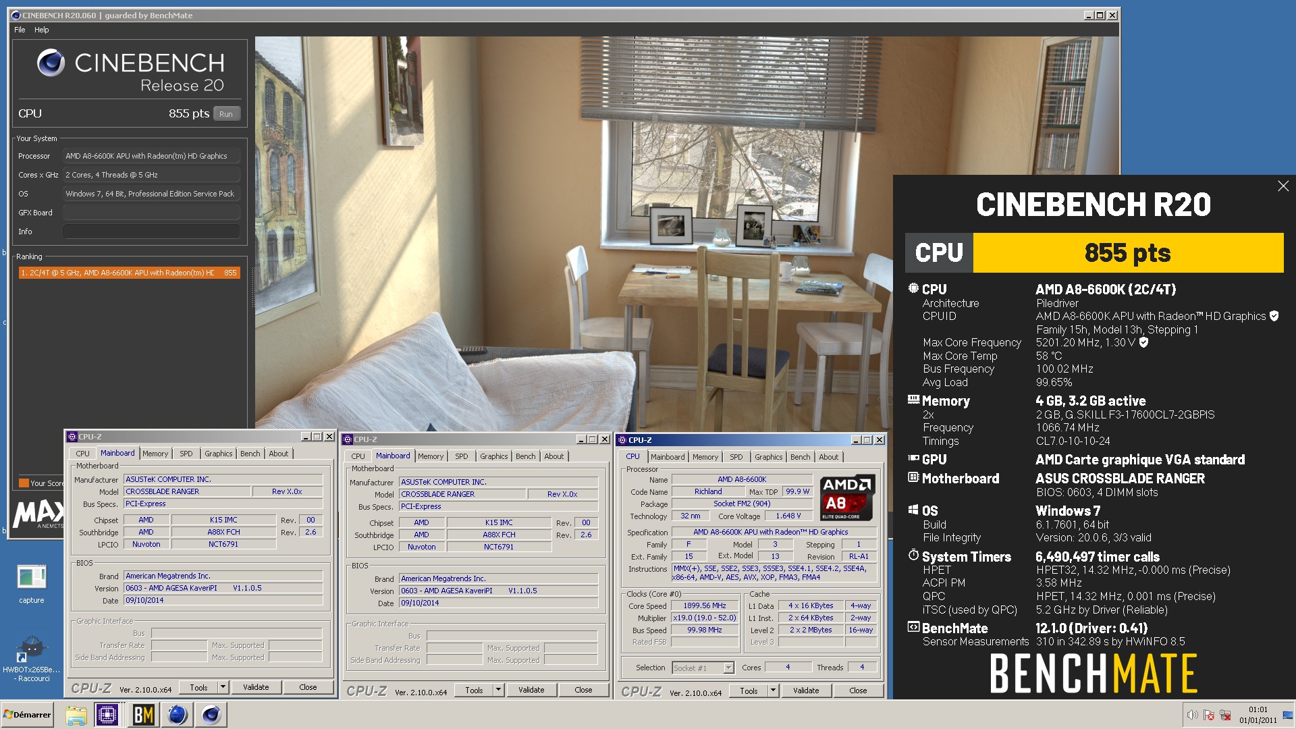Click the title bar icon of the leftmost CPU-Z window

tap(72, 437)
